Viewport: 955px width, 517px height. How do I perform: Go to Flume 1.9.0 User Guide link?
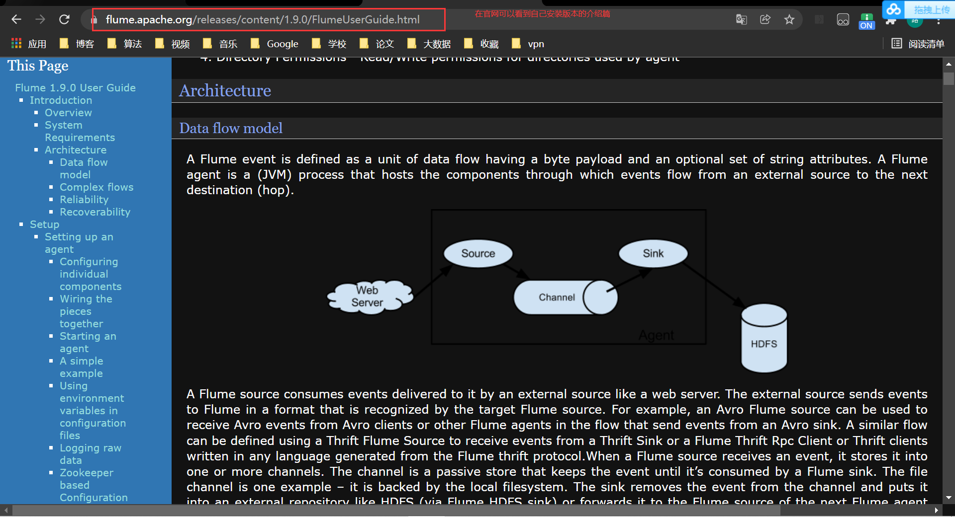[x=75, y=88]
